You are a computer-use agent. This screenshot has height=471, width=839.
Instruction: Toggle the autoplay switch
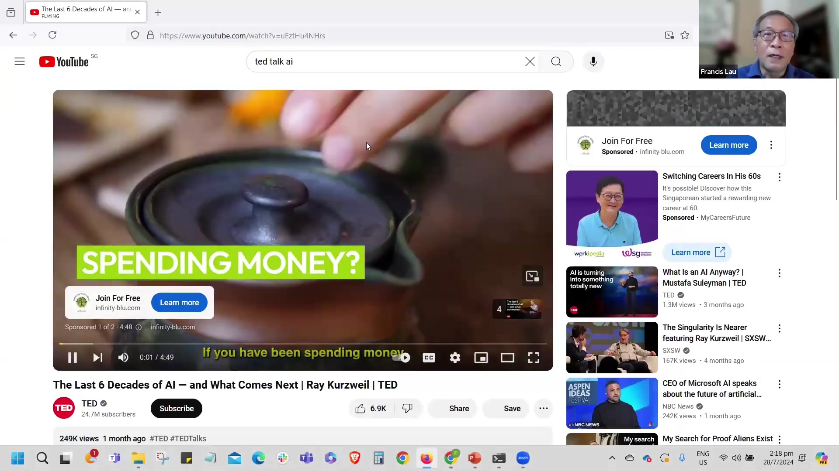[402, 358]
